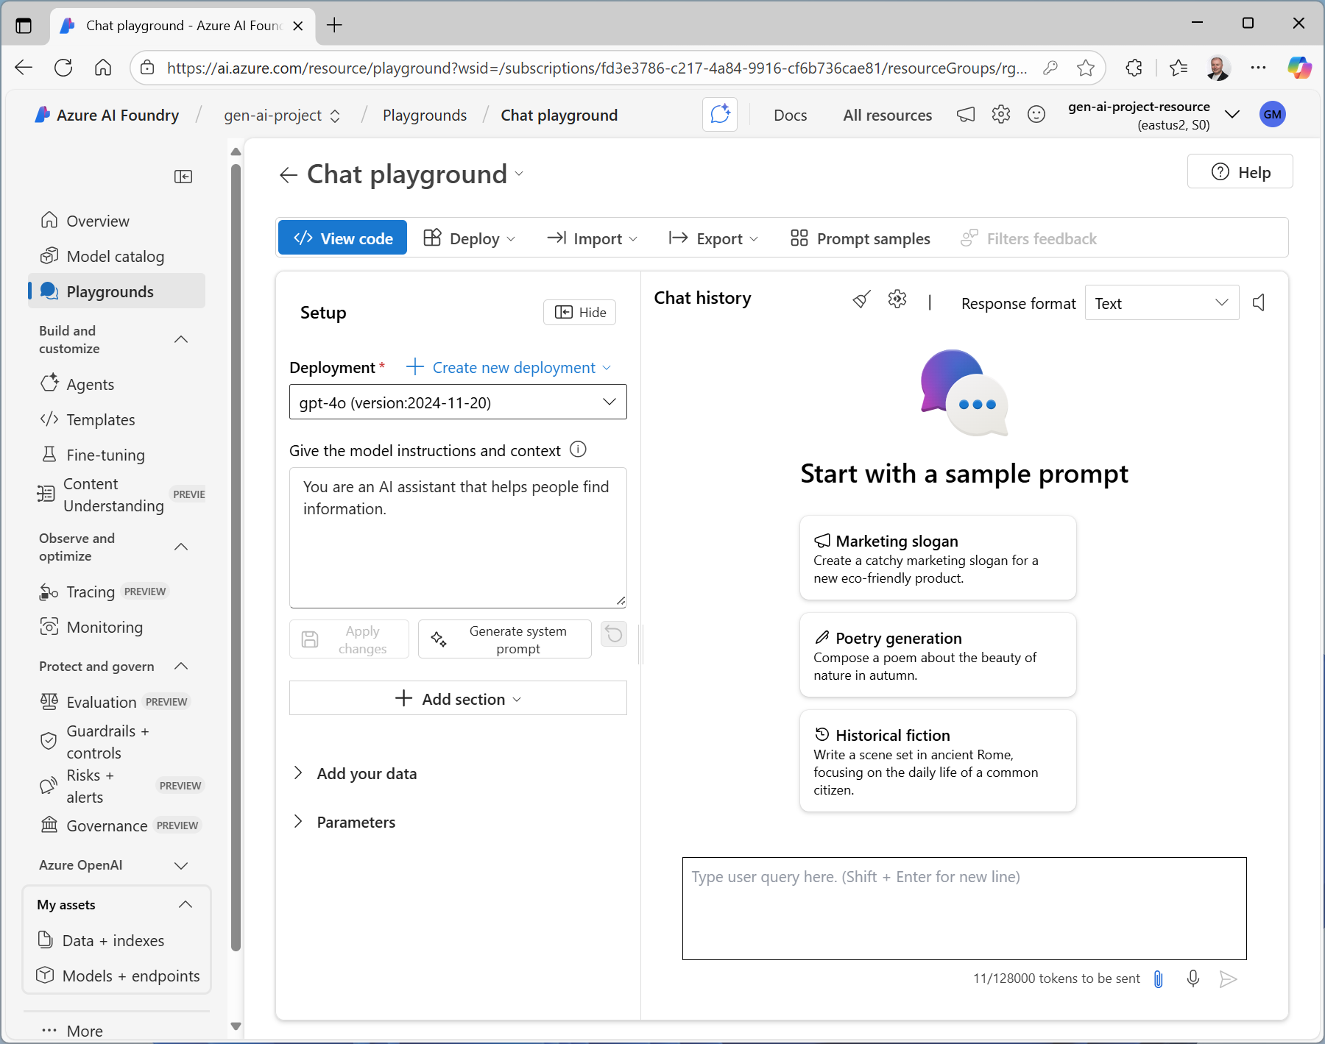Open chat settings gear icon
This screenshot has height=1044, width=1325.
tap(897, 299)
